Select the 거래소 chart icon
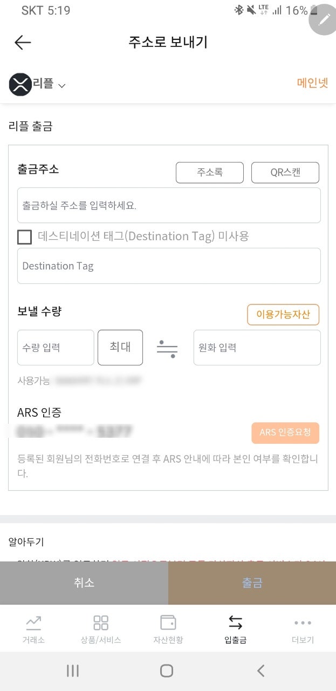 pyautogui.click(x=33, y=622)
